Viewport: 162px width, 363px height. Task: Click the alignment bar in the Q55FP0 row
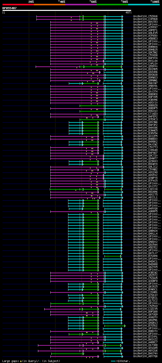pos(79,67)
